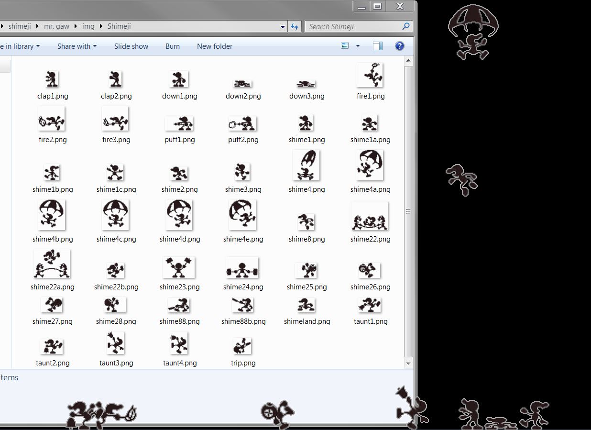Screen dimensions: 591x430
Task: Click the shime22.png file thumbnail
Action: click(x=370, y=216)
